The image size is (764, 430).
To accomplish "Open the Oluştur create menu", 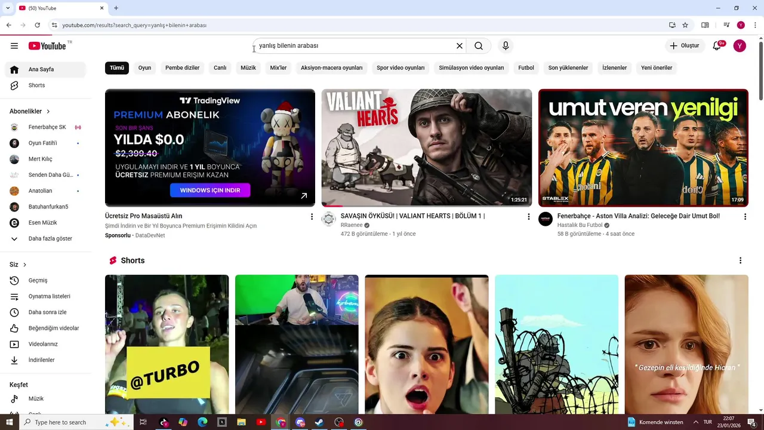I will pos(684,46).
